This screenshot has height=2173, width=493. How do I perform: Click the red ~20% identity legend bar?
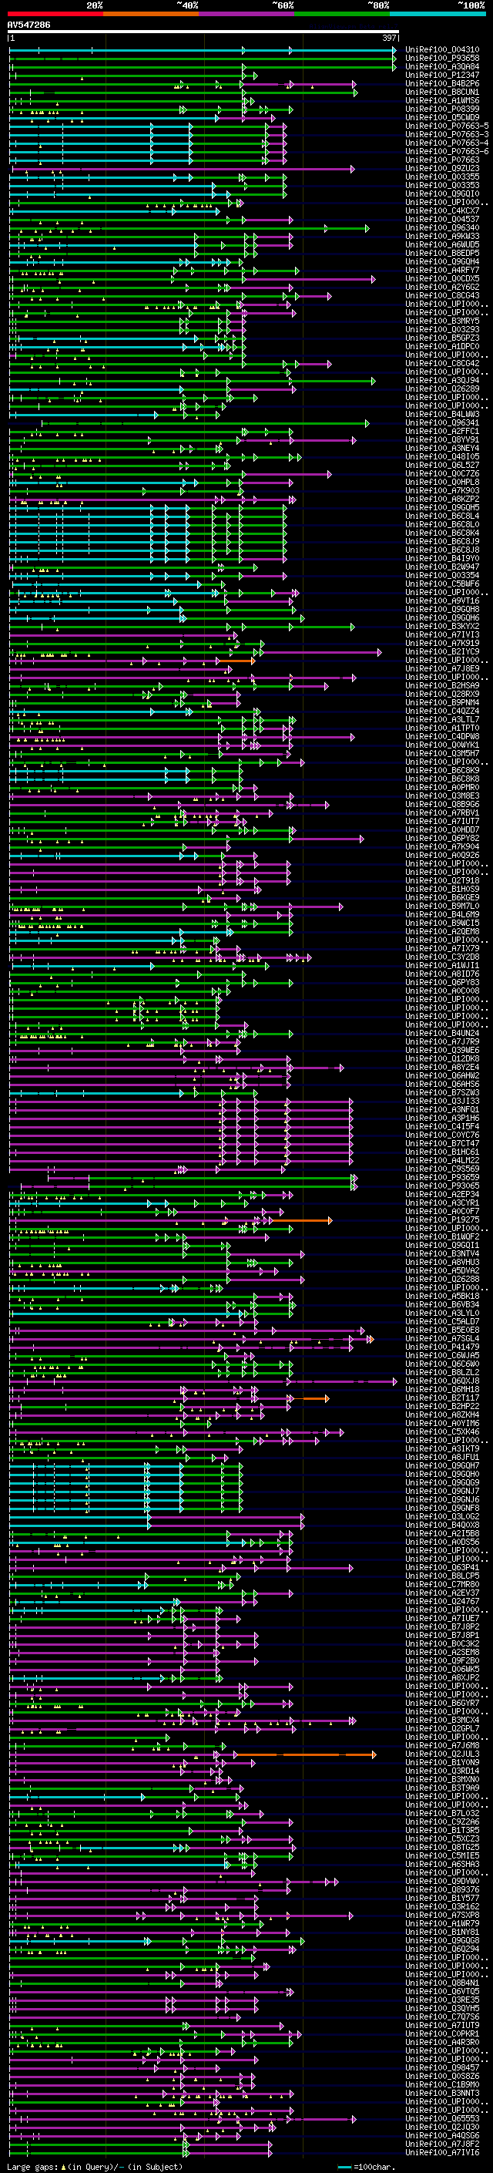55,14
